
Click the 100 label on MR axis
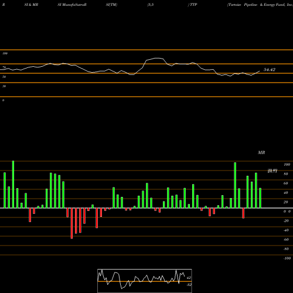click(287, 165)
